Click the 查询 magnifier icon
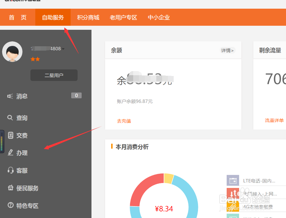This screenshot has width=286, height=218. tap(10, 118)
